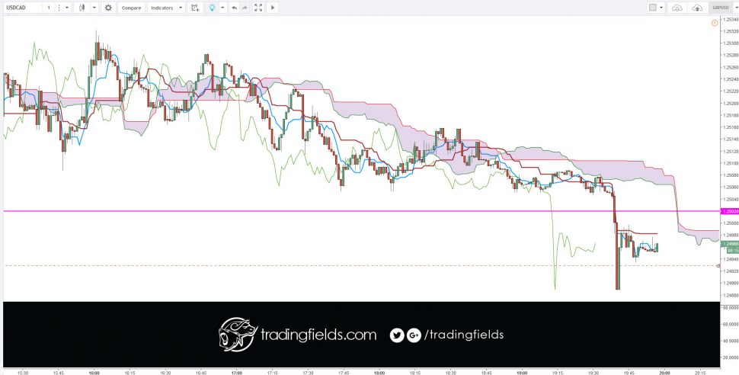Expand the chart layout dropdown arrow
The image size is (739, 375).
(662, 8)
